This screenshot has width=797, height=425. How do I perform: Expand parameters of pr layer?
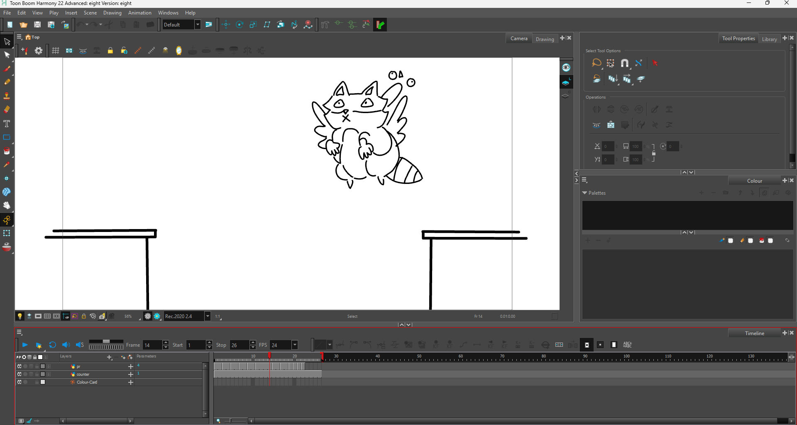[x=131, y=366]
